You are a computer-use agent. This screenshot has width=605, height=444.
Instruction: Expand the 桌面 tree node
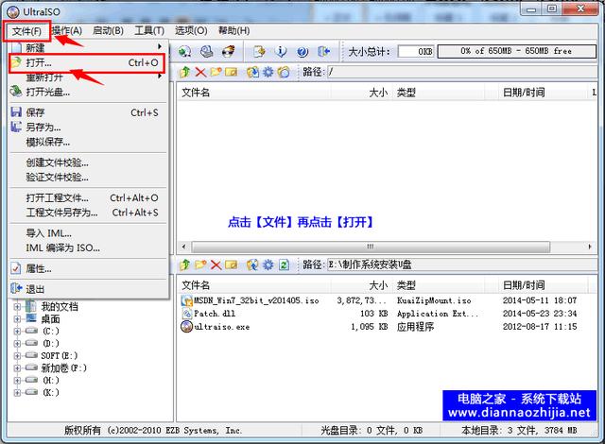pos(17,319)
